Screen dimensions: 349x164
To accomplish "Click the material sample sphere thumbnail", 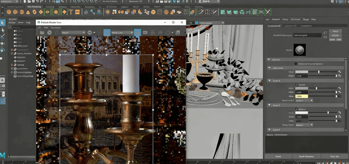I will coord(299,50).
